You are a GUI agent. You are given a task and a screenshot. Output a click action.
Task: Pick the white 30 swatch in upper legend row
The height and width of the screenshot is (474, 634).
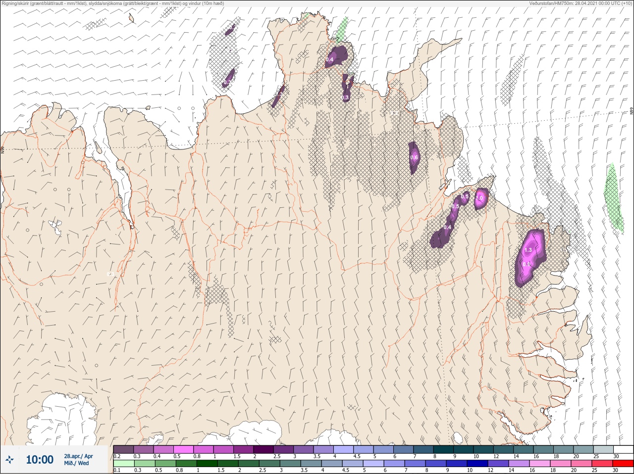tap(623, 449)
